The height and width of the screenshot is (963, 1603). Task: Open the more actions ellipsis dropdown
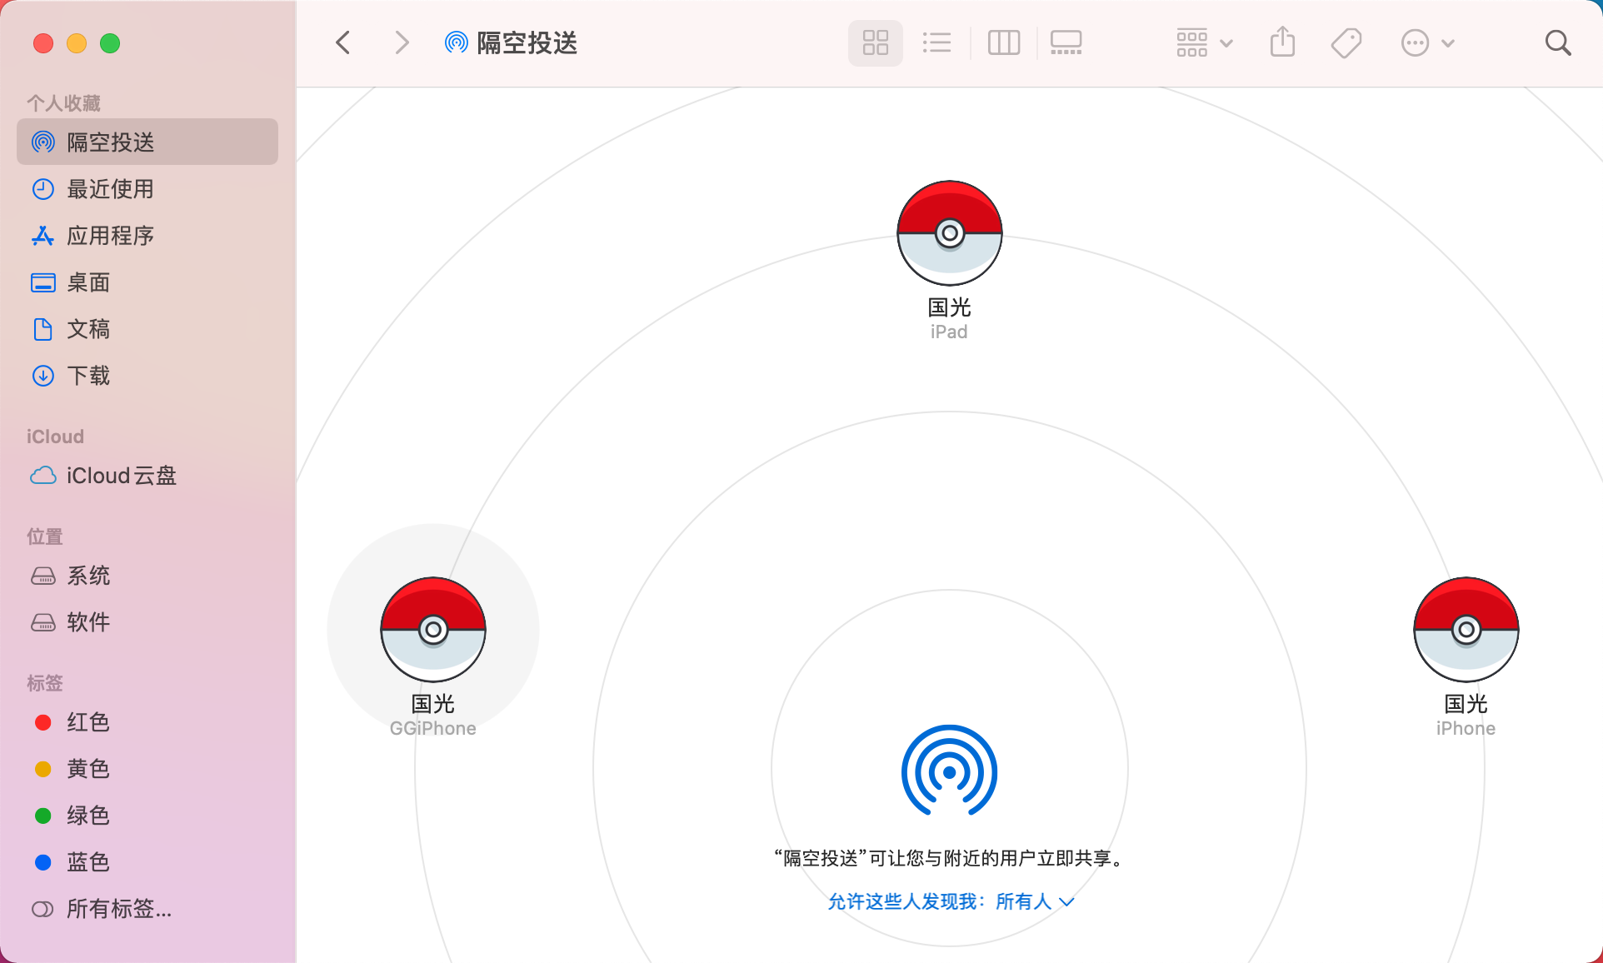pyautogui.click(x=1426, y=42)
